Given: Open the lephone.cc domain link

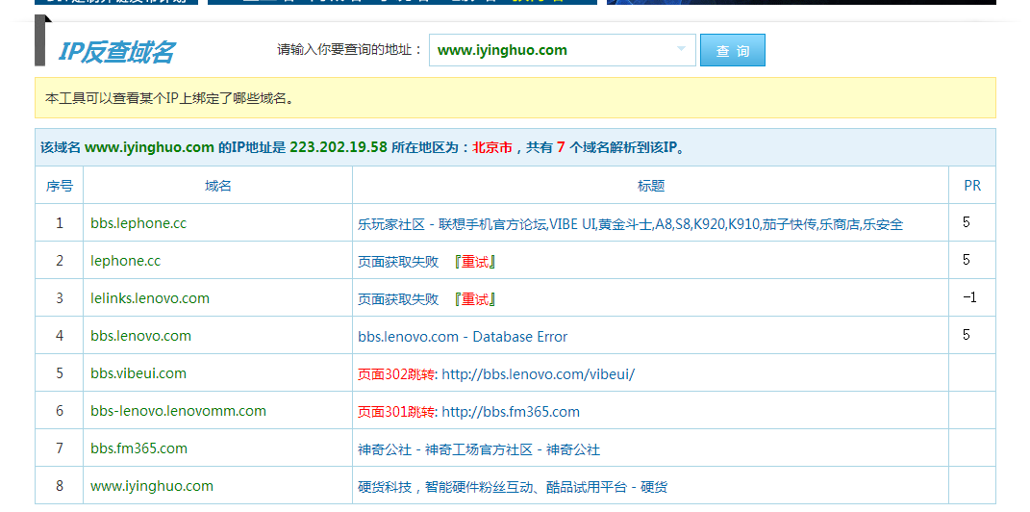Looking at the screenshot, I should tap(125, 261).
